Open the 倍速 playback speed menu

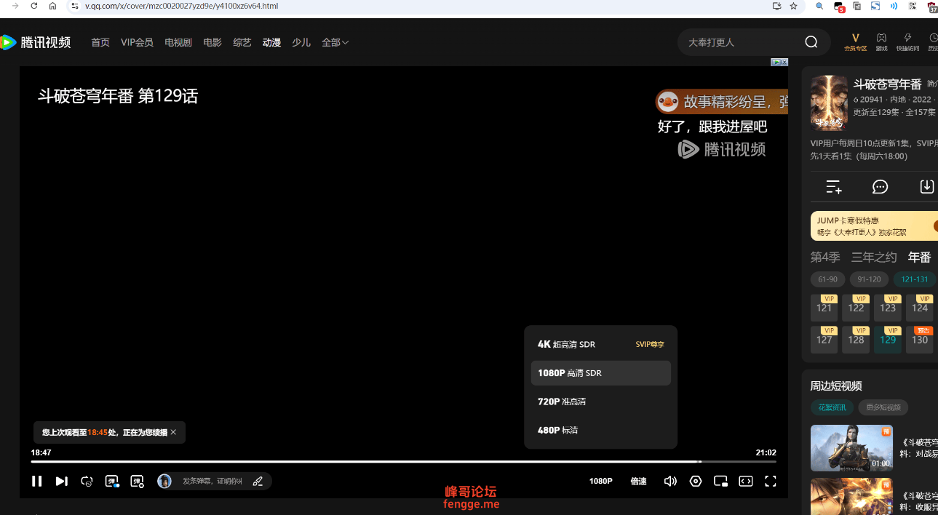638,481
